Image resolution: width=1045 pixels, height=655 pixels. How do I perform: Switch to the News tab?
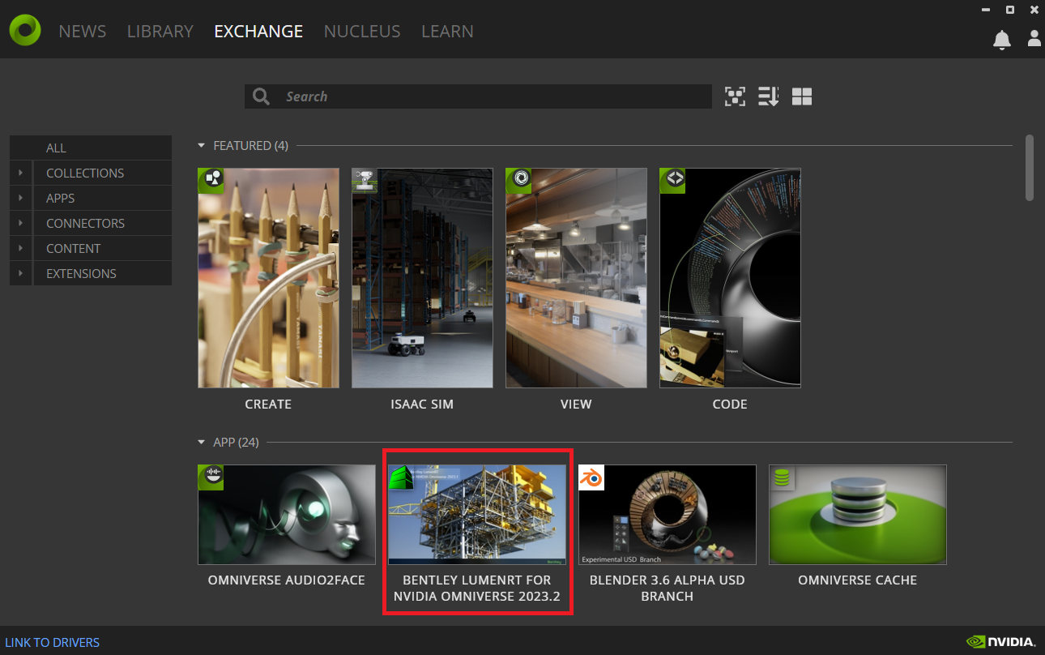pyautogui.click(x=83, y=31)
